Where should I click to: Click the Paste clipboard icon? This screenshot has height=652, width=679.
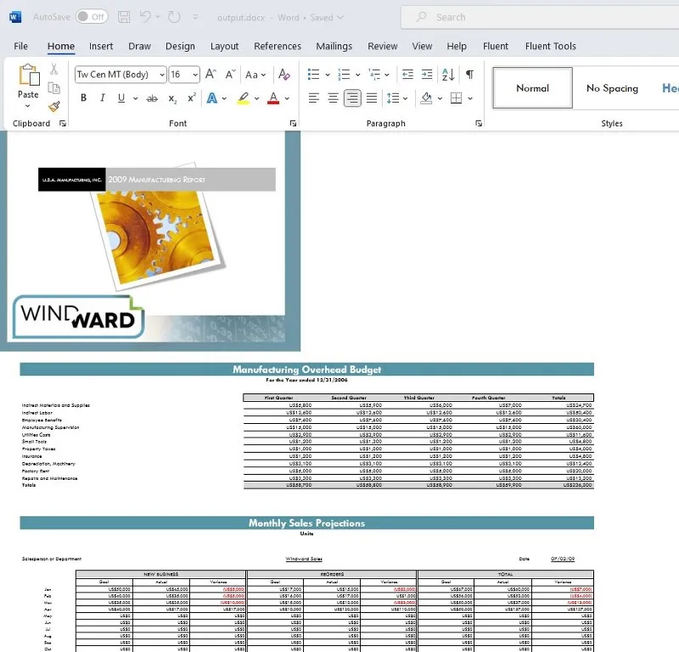[x=29, y=75]
